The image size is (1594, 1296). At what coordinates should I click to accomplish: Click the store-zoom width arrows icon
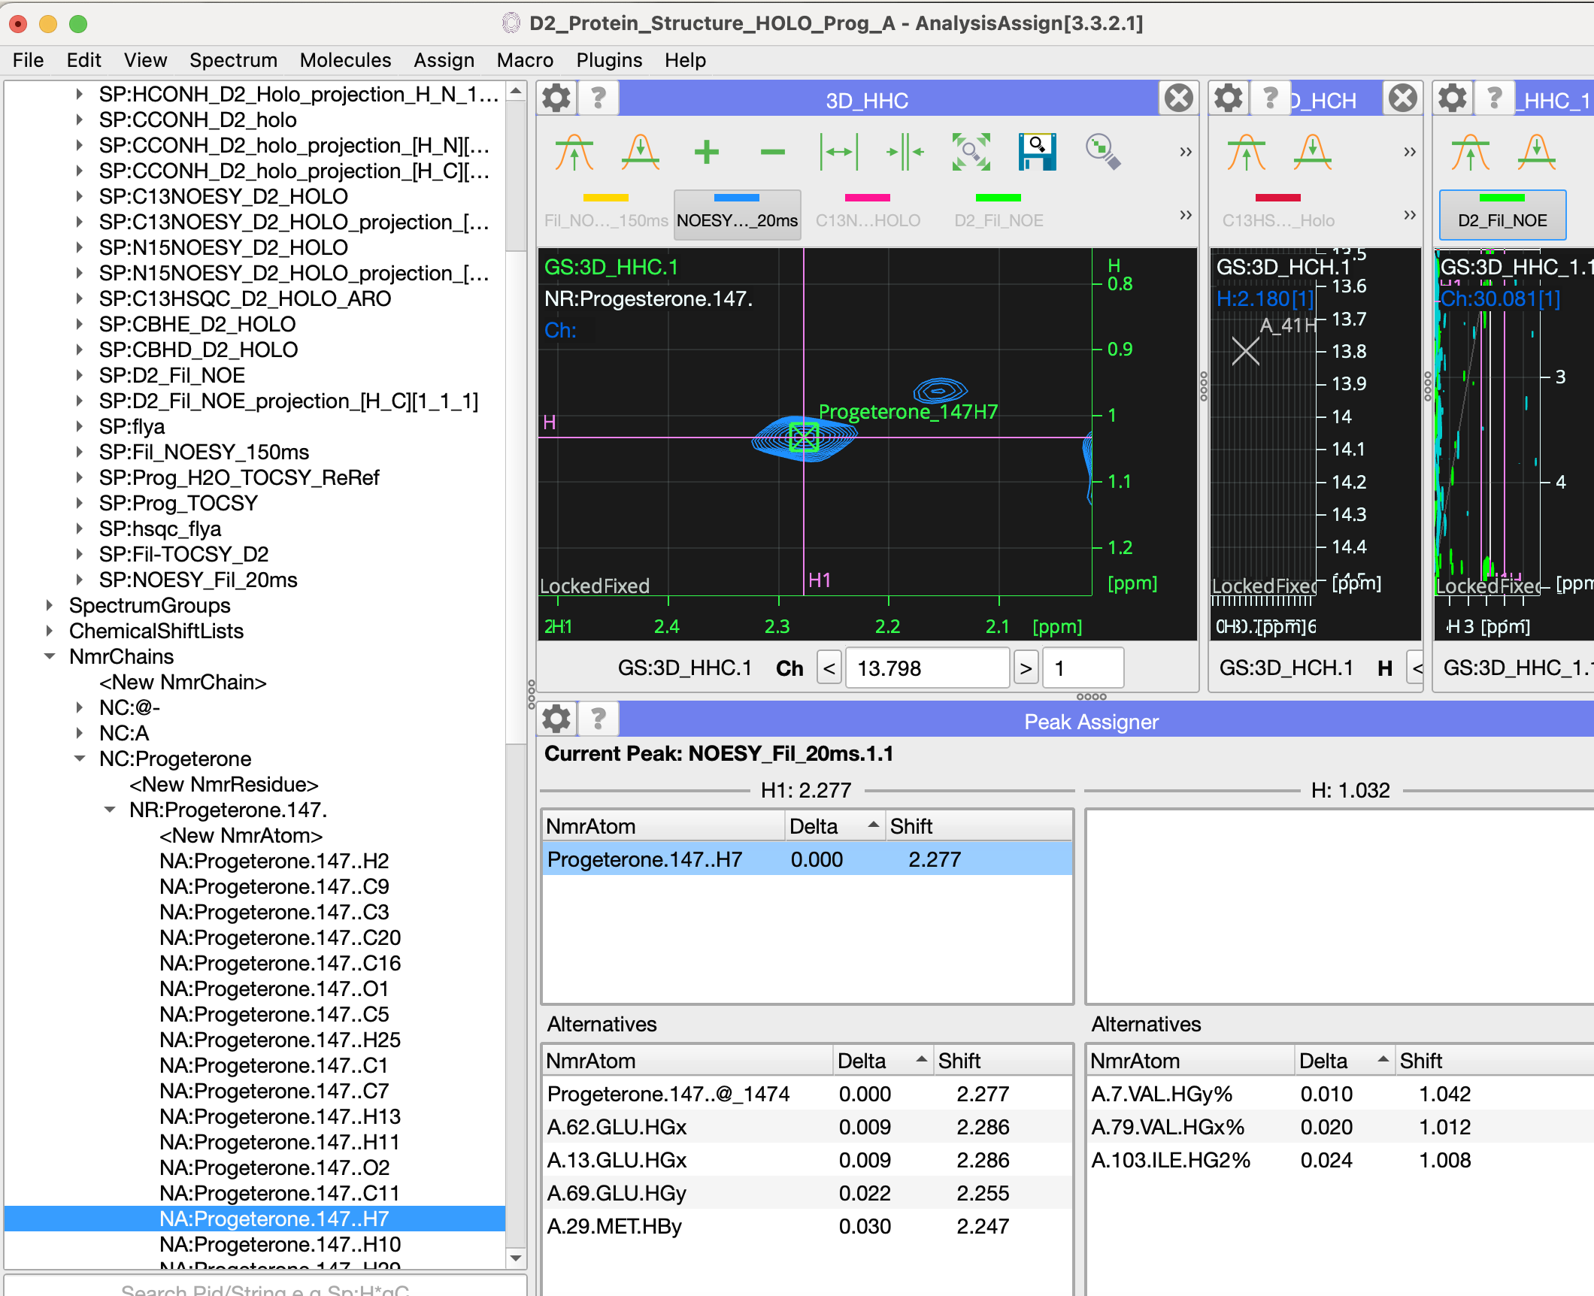839,153
